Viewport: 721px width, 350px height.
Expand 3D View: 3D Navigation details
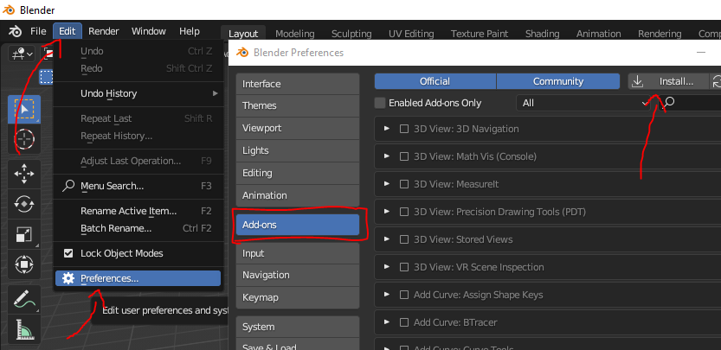click(387, 129)
